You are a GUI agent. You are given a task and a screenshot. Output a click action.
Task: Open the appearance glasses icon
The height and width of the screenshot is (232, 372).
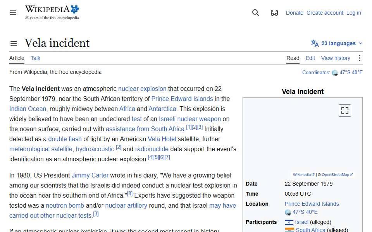point(274,13)
